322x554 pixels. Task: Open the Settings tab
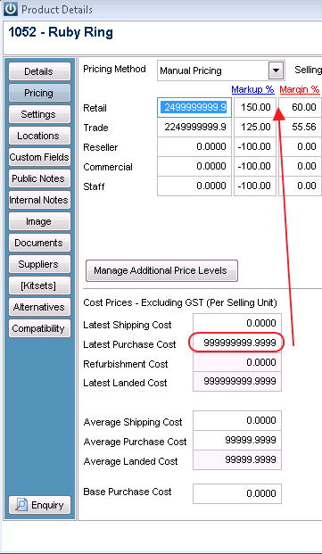(x=39, y=114)
